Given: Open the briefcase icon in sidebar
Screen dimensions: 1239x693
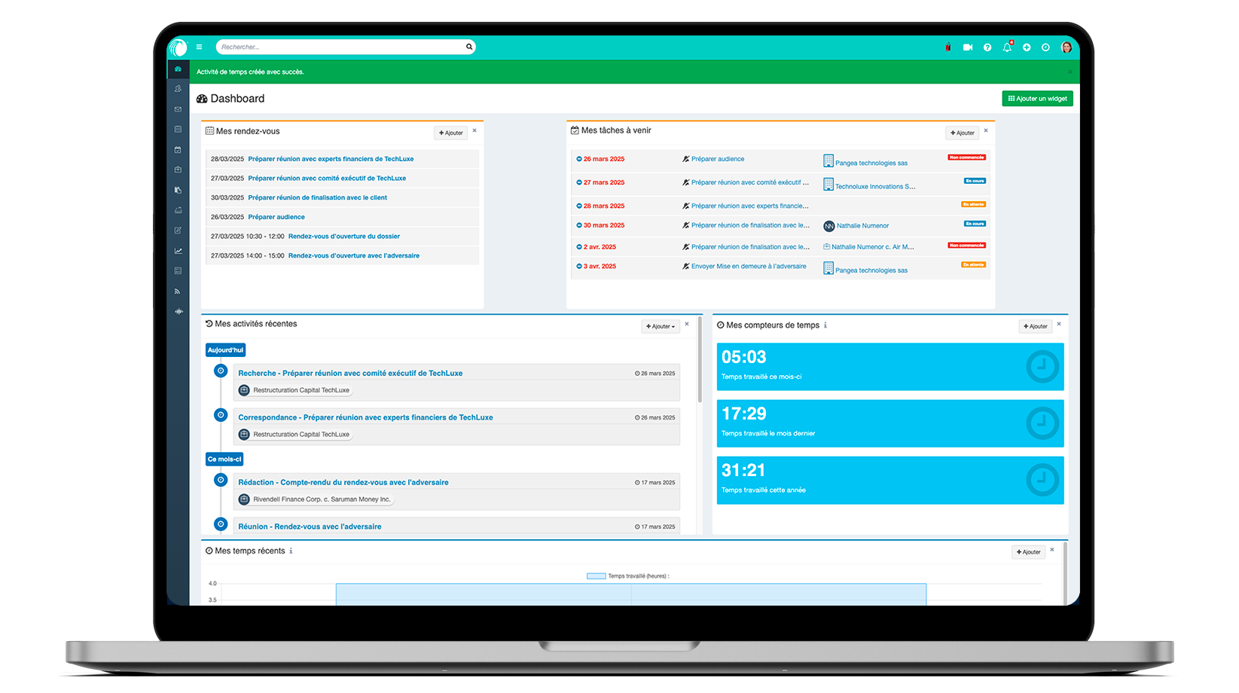Looking at the screenshot, I should [178, 169].
